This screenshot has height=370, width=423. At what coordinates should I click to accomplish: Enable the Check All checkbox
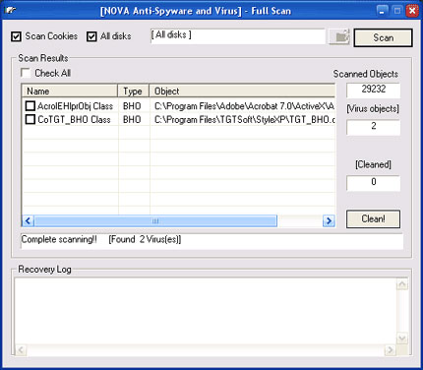pyautogui.click(x=26, y=73)
